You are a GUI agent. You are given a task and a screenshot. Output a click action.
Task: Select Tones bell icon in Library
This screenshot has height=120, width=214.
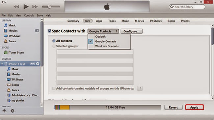[6, 41]
